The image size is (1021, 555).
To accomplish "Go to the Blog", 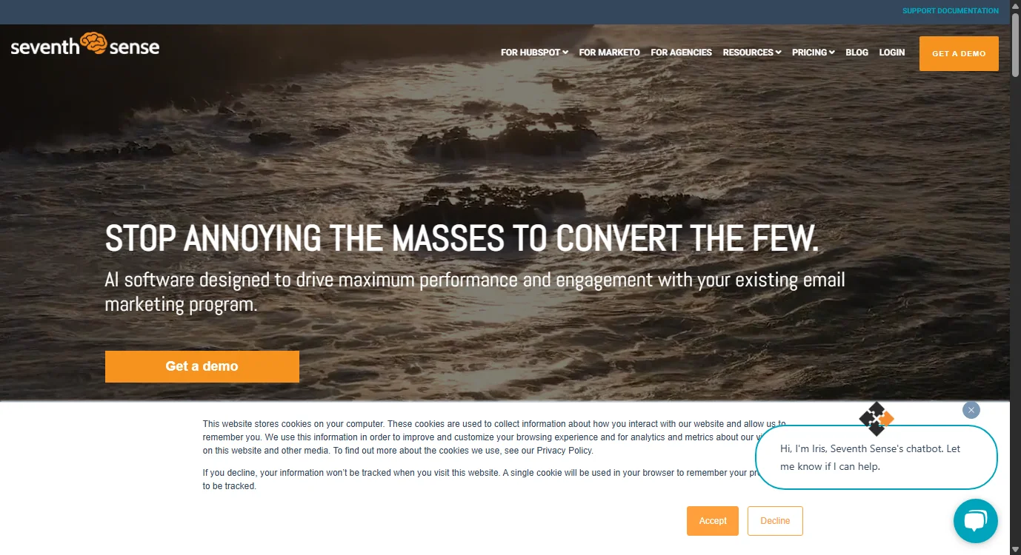I will coord(857,53).
